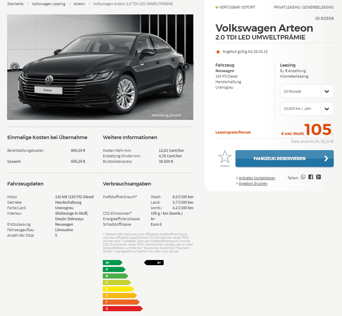
Task: Open the 24 Monate duration dropdown
Action: coord(307,91)
